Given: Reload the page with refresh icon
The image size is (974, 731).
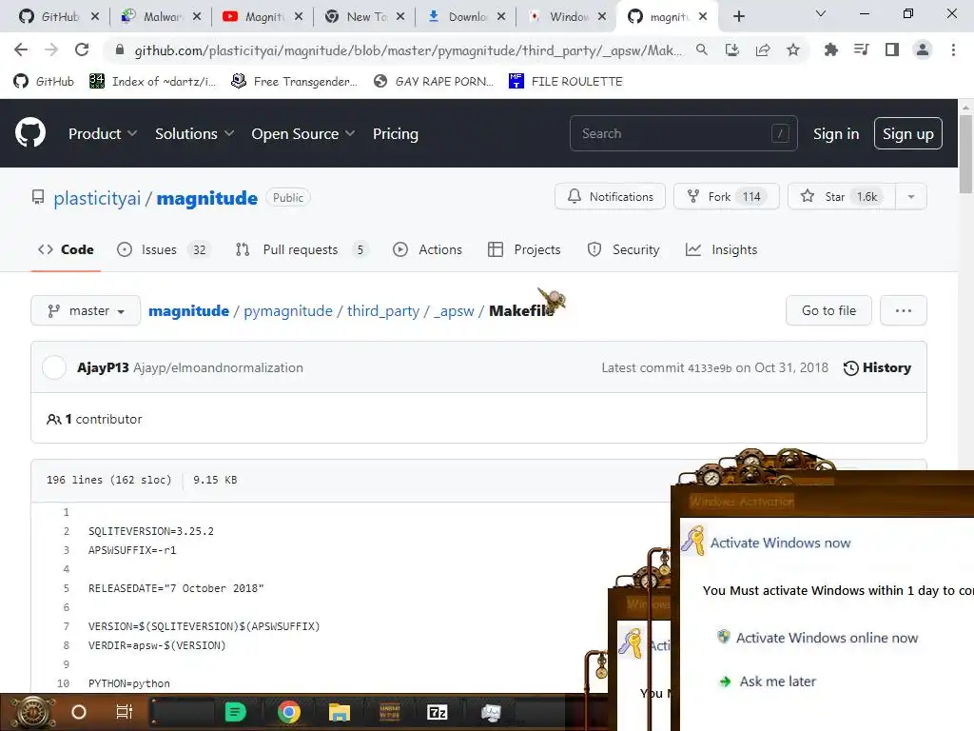Looking at the screenshot, I should pyautogui.click(x=82, y=49).
